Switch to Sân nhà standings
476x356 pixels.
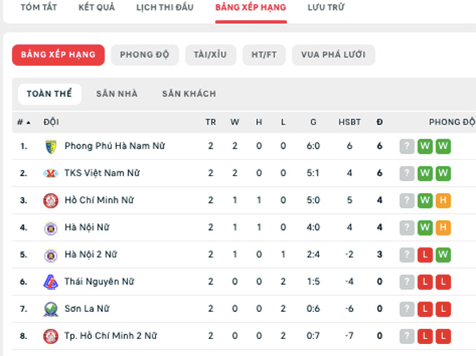(x=117, y=94)
